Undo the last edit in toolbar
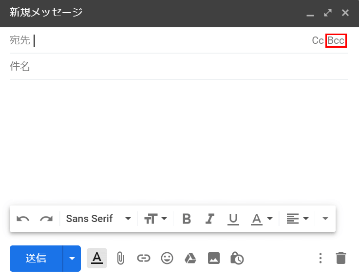Viewport: 359px width, 280px height. coord(23,219)
